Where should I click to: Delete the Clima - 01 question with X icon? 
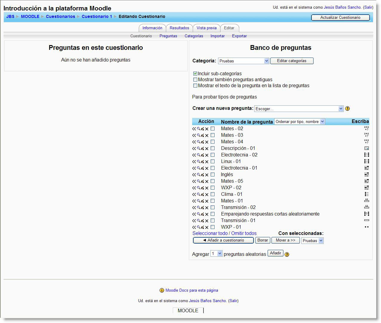(x=207, y=194)
